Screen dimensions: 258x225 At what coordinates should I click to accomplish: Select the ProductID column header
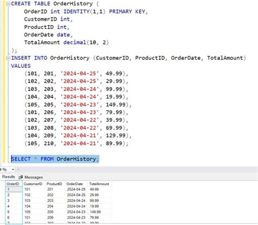54,184
